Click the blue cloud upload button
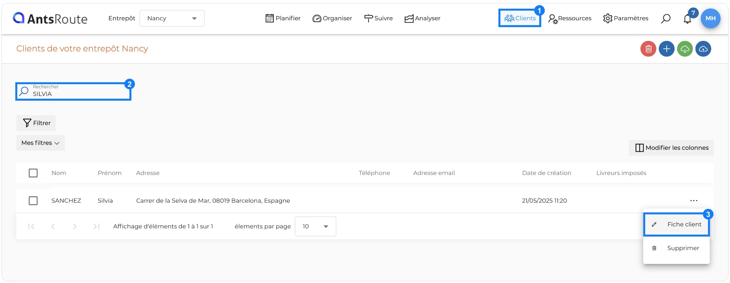The image size is (730, 283). pos(703,49)
